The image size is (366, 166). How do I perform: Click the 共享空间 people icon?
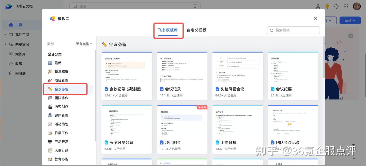(11, 44)
